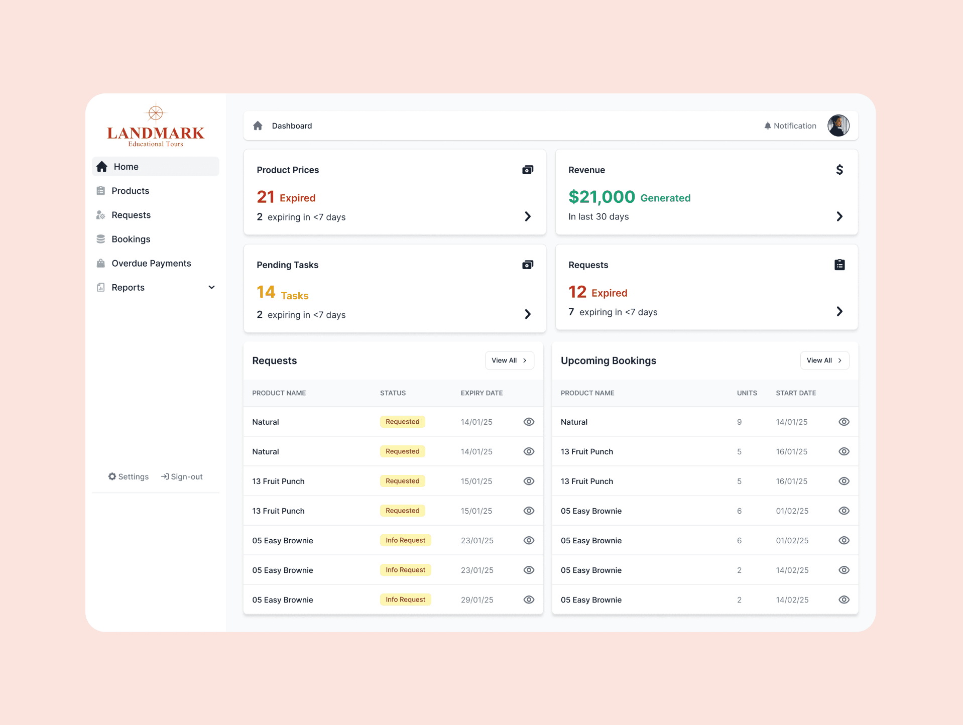Image resolution: width=963 pixels, height=725 pixels.
Task: Select the dollar icon on the Revenue card
Action: [x=839, y=170]
